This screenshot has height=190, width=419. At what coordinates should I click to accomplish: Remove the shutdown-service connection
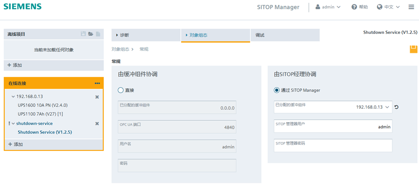click(97, 124)
